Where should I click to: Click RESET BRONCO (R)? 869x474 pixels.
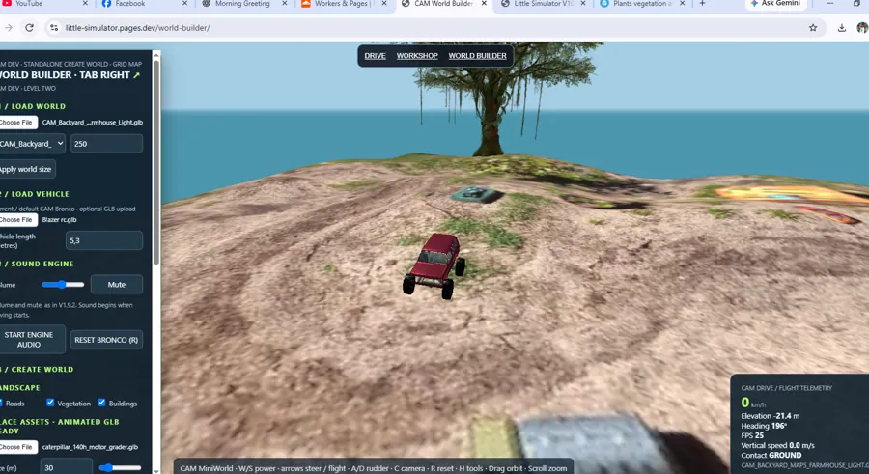106,340
